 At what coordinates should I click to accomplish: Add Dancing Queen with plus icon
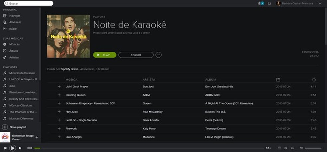coord(59,95)
